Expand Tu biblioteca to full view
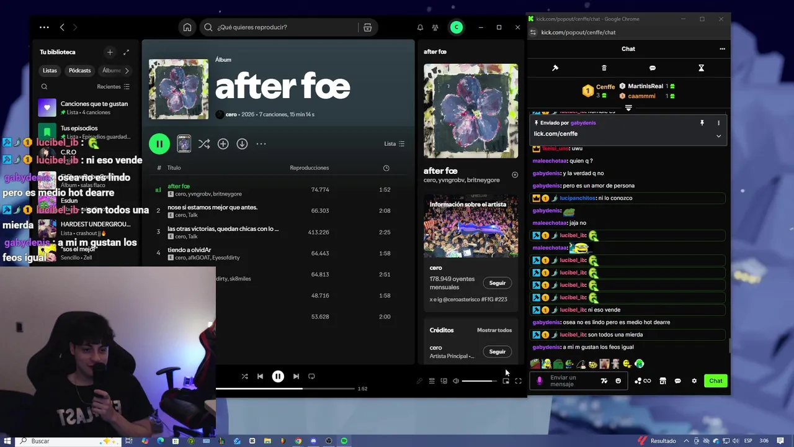Viewport: 794px width, 447px height. [x=126, y=52]
